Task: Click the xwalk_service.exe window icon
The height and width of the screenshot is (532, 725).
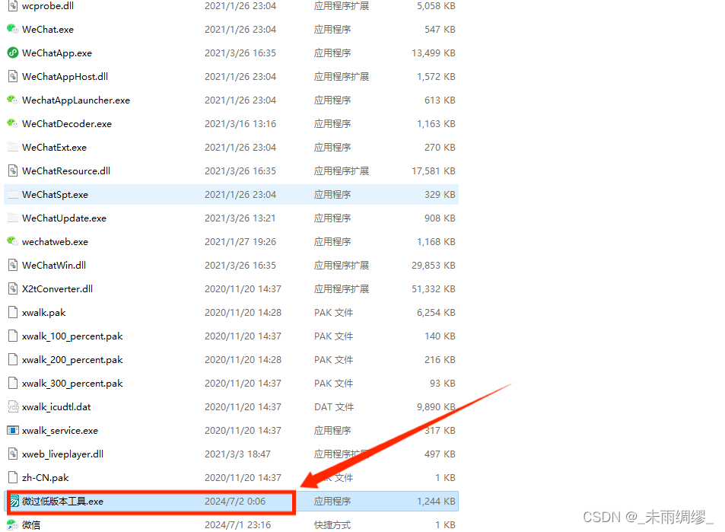Action: [x=13, y=430]
